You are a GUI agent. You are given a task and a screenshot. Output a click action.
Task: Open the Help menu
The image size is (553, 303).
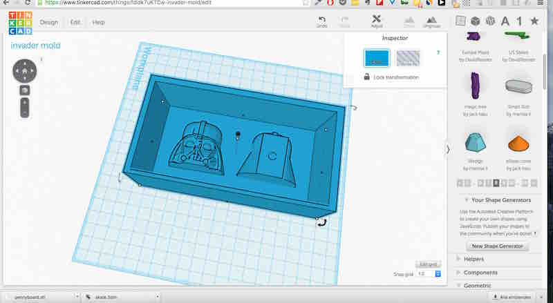click(98, 22)
